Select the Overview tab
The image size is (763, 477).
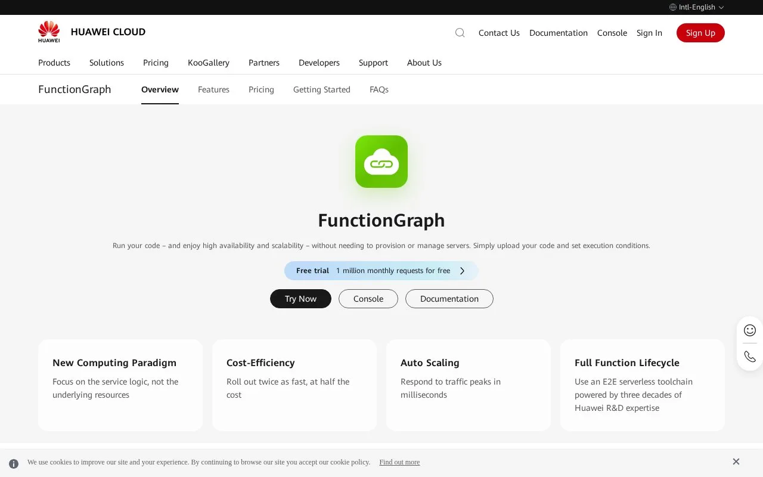coord(160,89)
